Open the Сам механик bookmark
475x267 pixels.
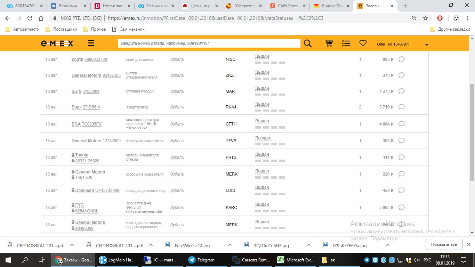pos(128,29)
